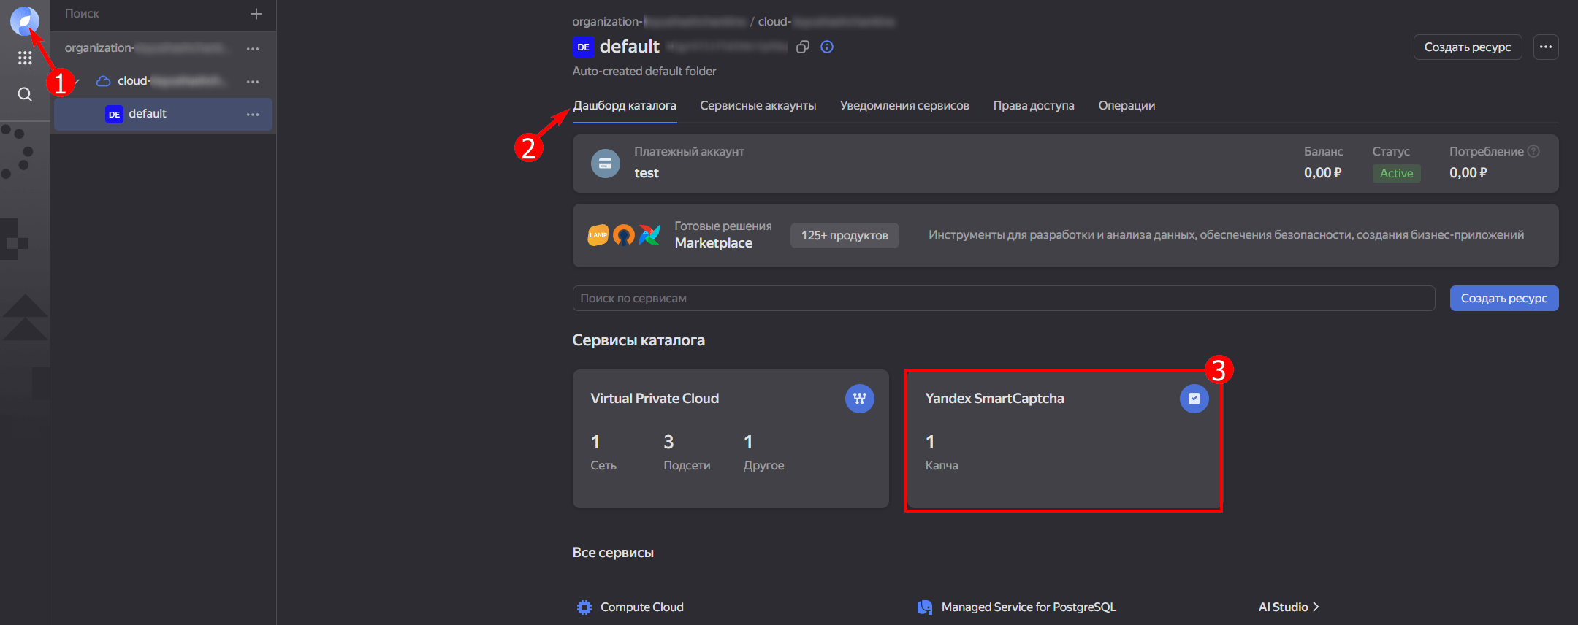This screenshot has width=1578, height=625.
Task: Open the Yandex Cloud home logo
Action: coord(24,20)
